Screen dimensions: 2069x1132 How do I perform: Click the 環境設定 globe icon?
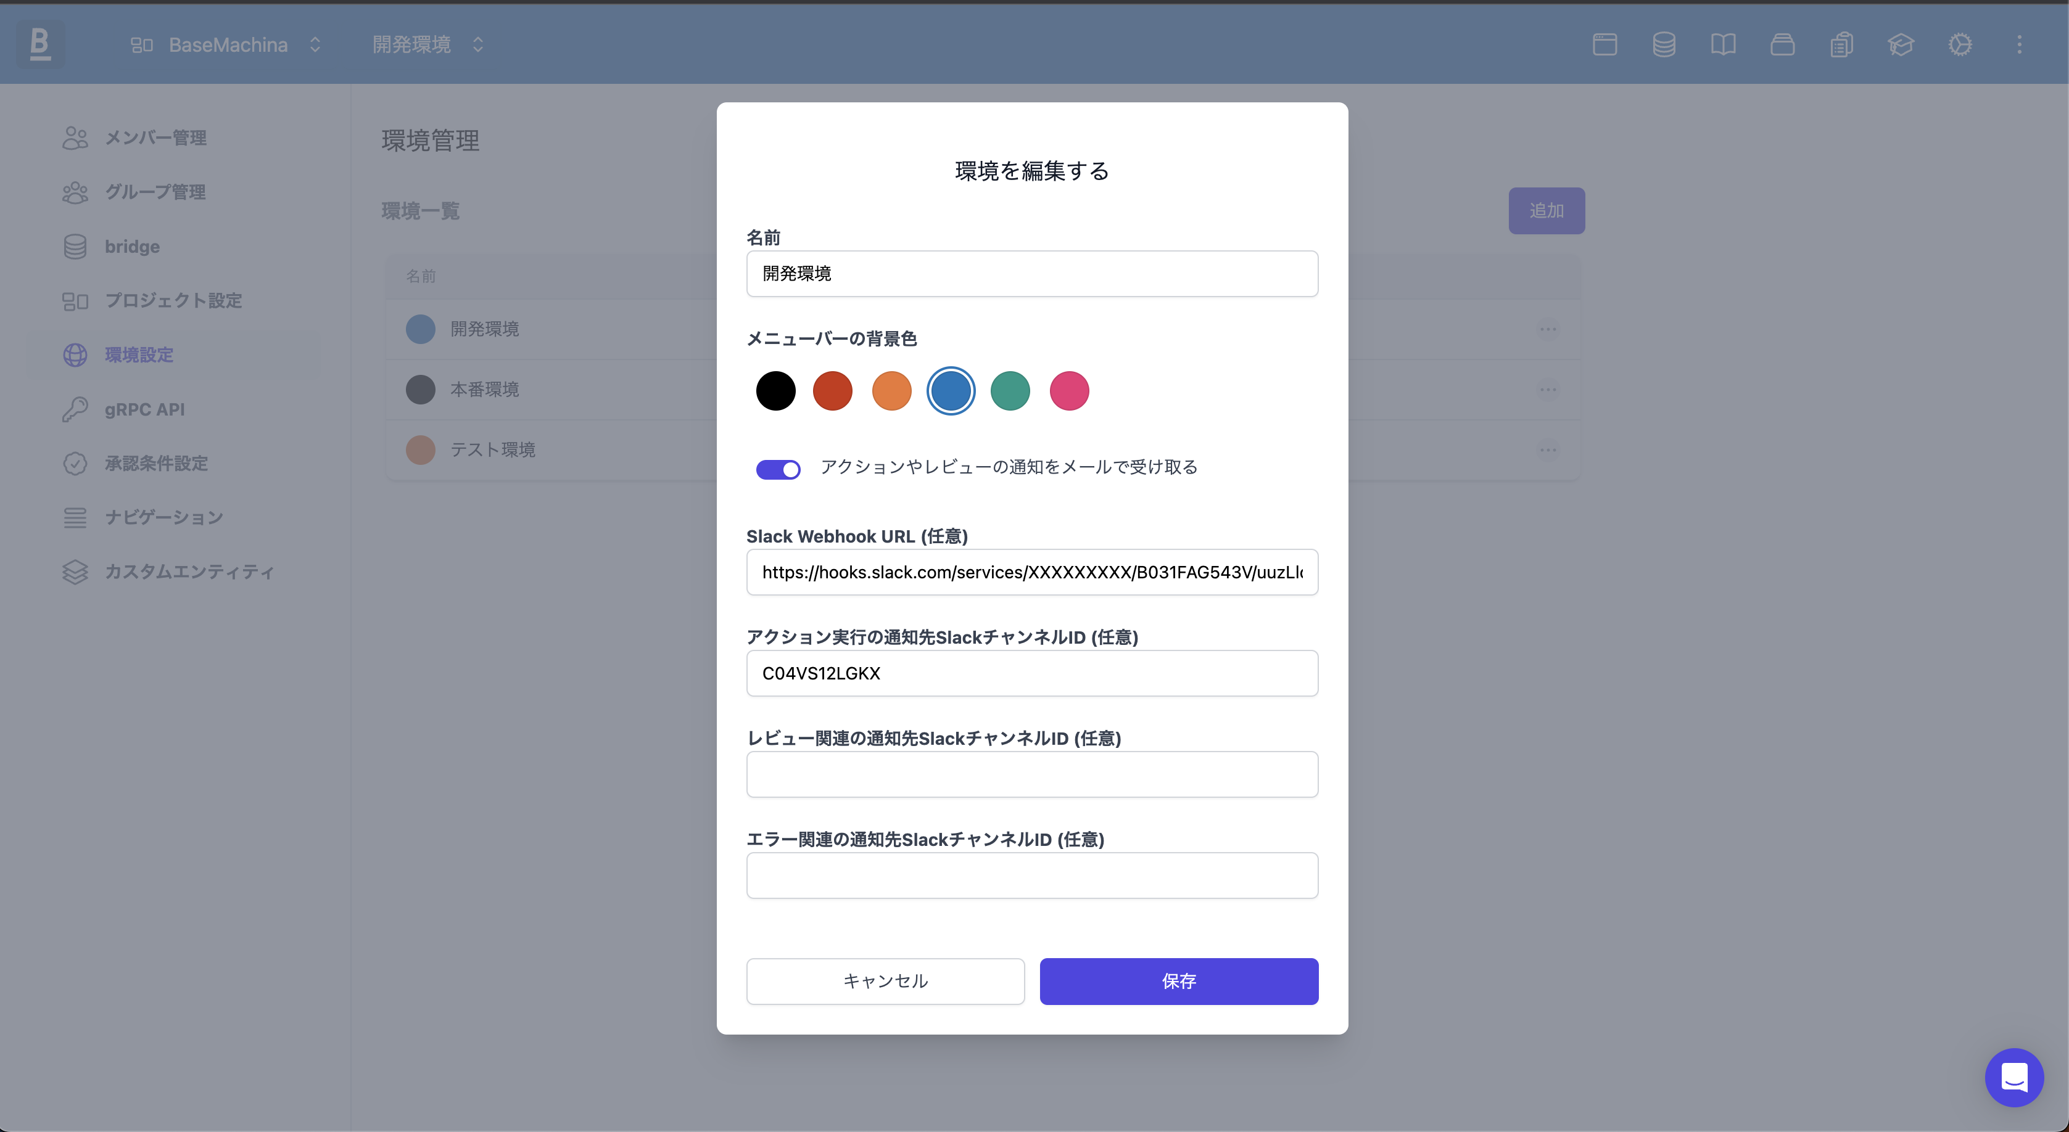coord(75,355)
